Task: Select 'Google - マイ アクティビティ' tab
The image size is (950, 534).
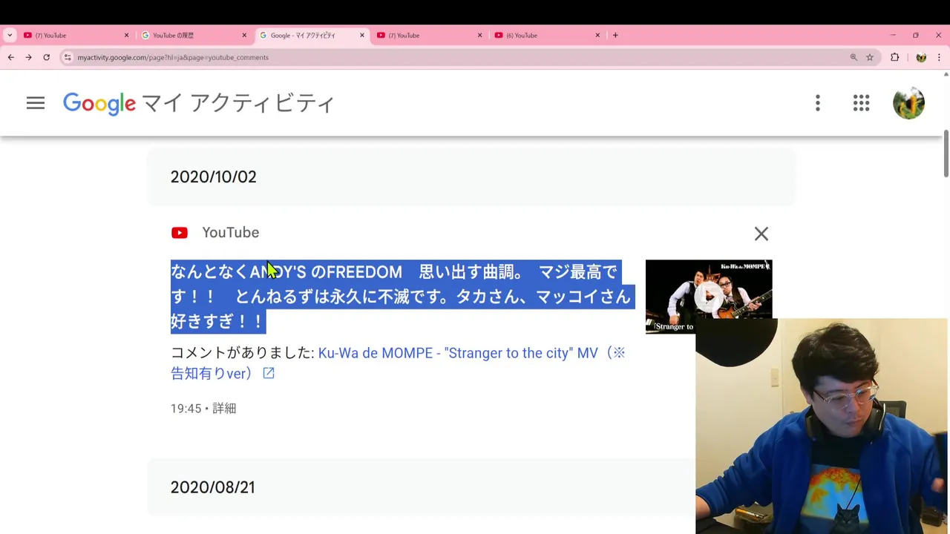Action: (x=312, y=35)
